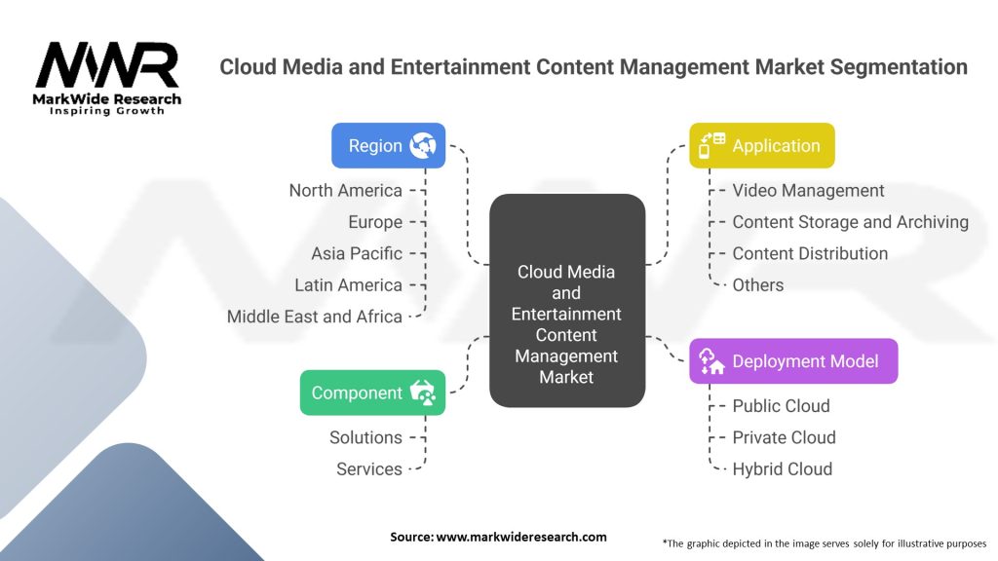
Task: Select Content Storage and Archiving
Action: click(850, 222)
